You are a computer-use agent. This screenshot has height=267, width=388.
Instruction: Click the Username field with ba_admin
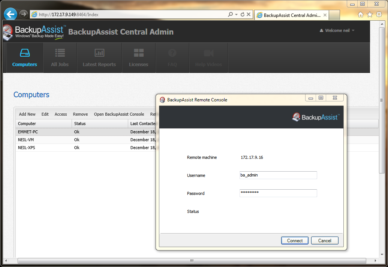[x=278, y=175]
